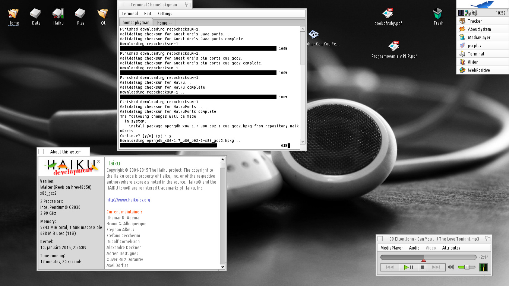Click the name Ithamar R. Adema
Image resolution: width=509 pixels, height=286 pixels.
(x=123, y=218)
